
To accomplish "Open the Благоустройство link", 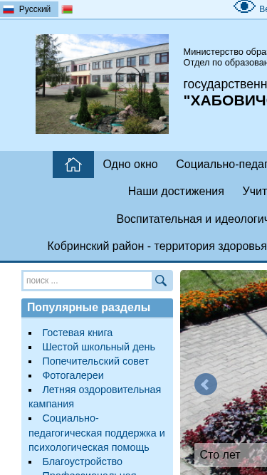I will pyautogui.click(x=83, y=461).
